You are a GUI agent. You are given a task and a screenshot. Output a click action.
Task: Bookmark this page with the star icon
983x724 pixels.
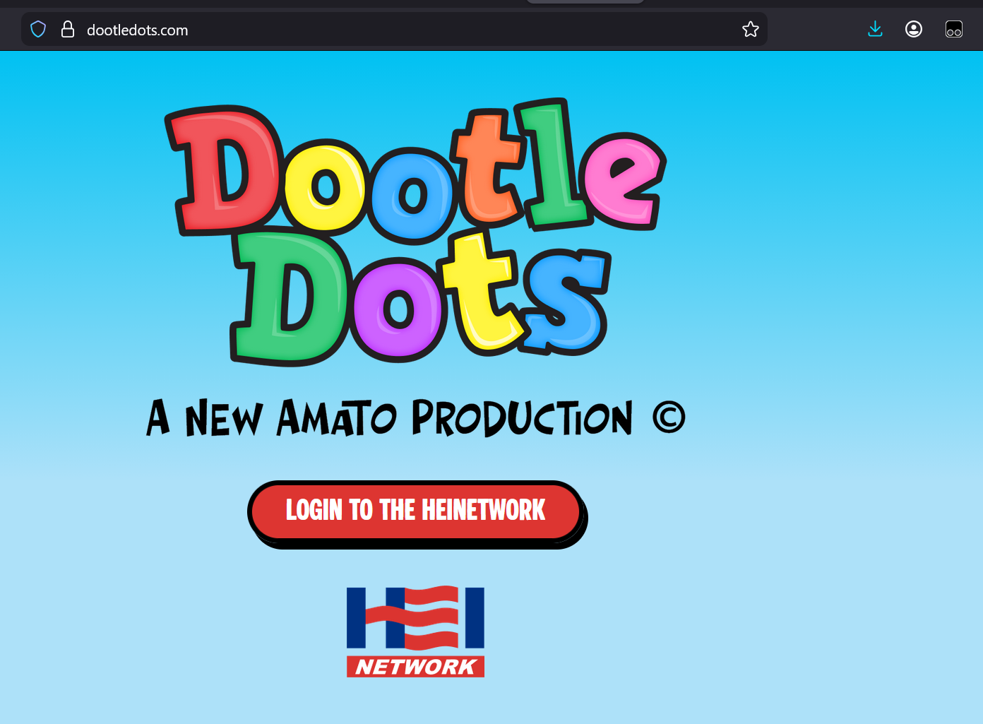coord(751,29)
